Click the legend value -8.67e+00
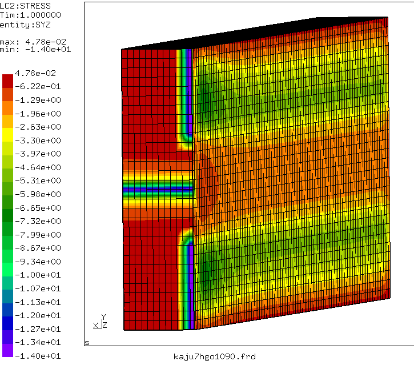The image size is (414, 365). [38, 248]
